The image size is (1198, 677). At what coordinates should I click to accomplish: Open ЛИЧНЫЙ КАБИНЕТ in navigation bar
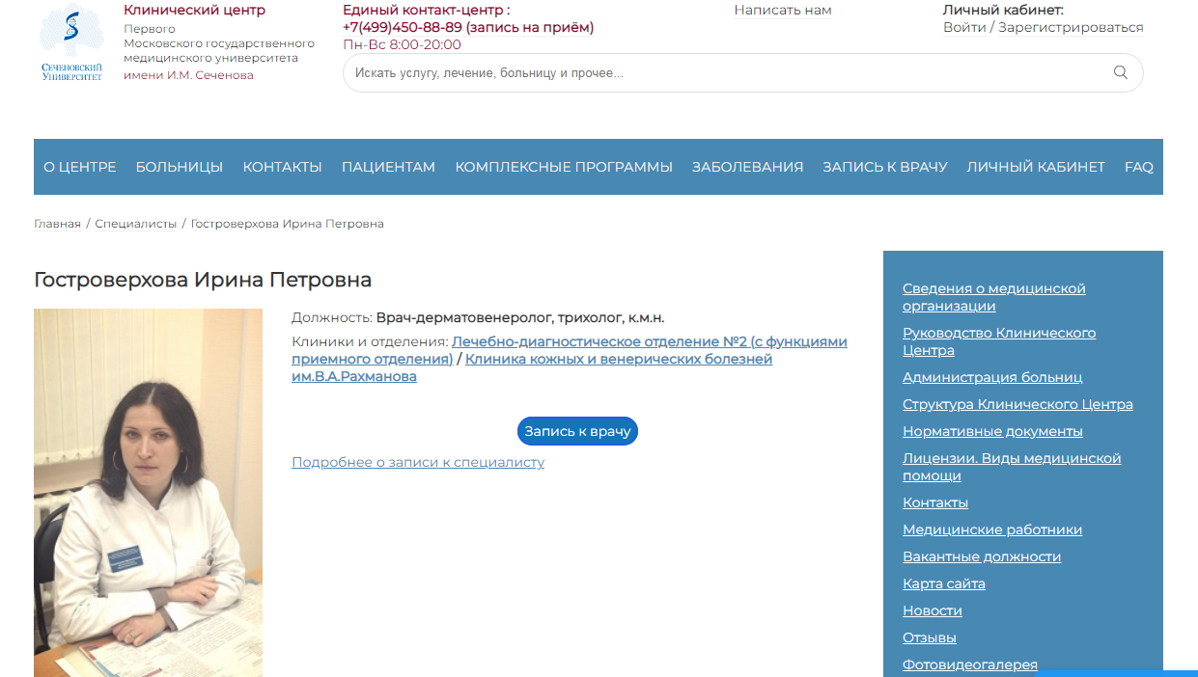click(1036, 167)
